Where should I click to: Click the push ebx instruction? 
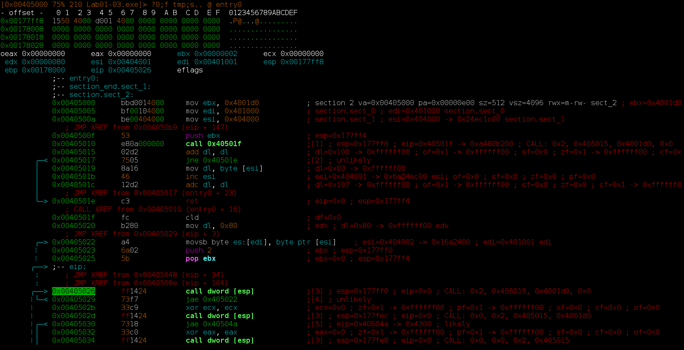point(203,135)
